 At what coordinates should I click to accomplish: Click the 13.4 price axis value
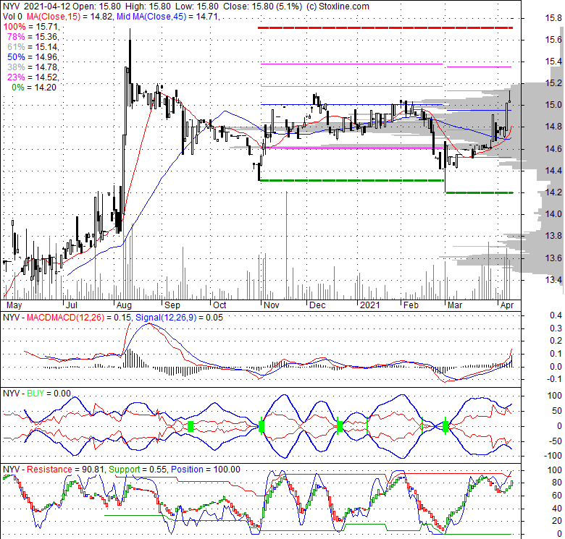pos(553,280)
